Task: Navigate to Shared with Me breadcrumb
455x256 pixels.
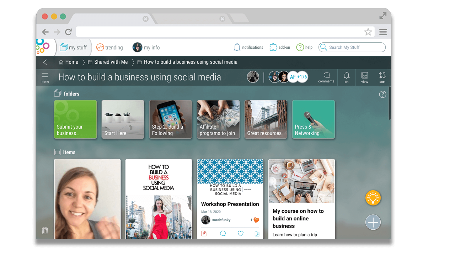Action: pos(111,62)
